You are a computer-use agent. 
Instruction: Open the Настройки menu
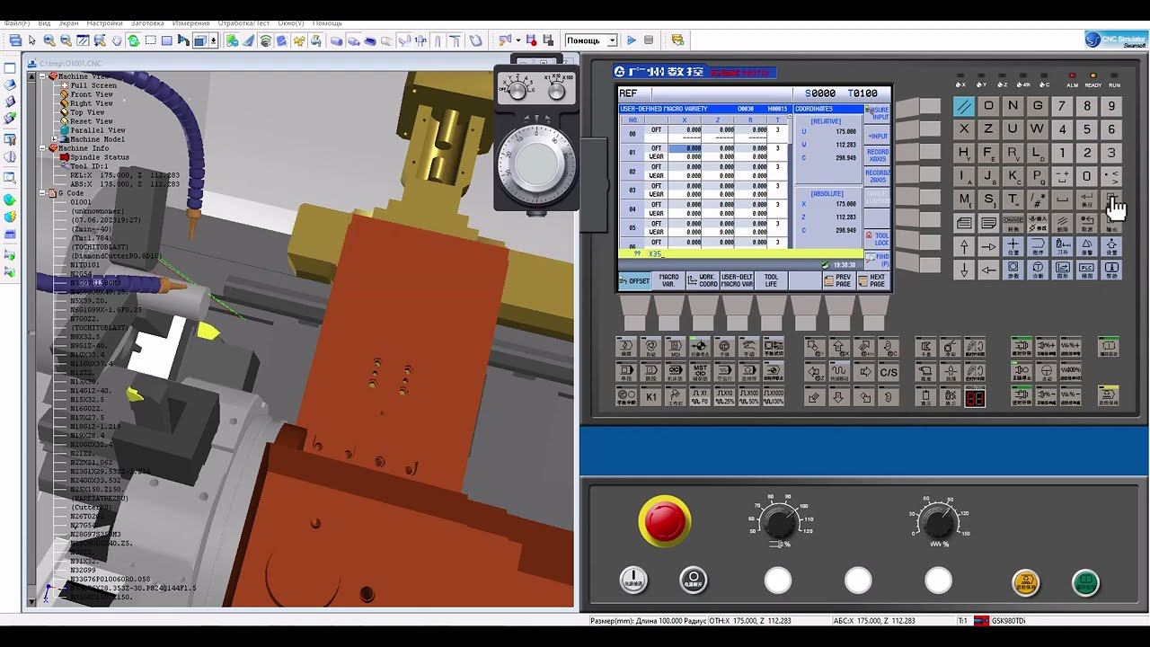click(104, 22)
